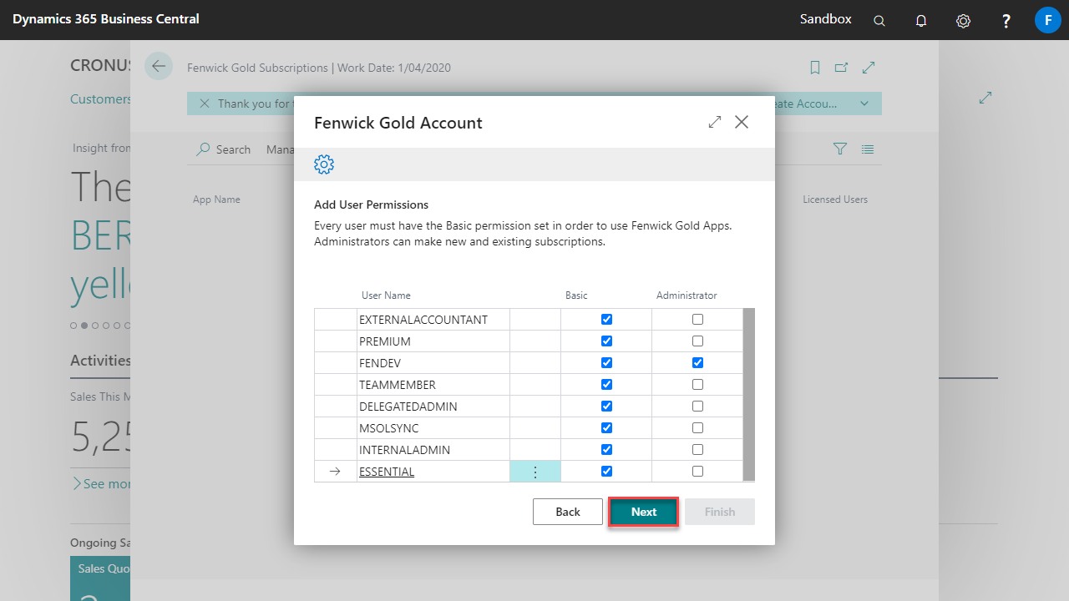Bookmark the Fenwick Gold Subscriptions page
1069x601 pixels.
815,68
